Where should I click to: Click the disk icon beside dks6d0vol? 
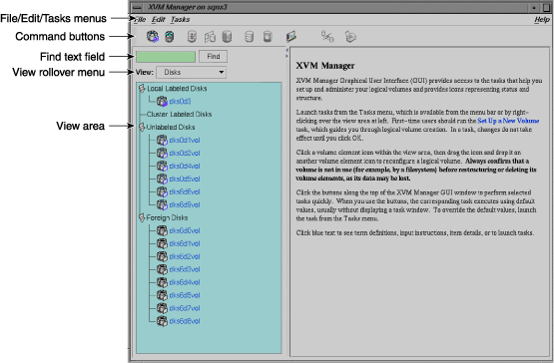pos(162,230)
